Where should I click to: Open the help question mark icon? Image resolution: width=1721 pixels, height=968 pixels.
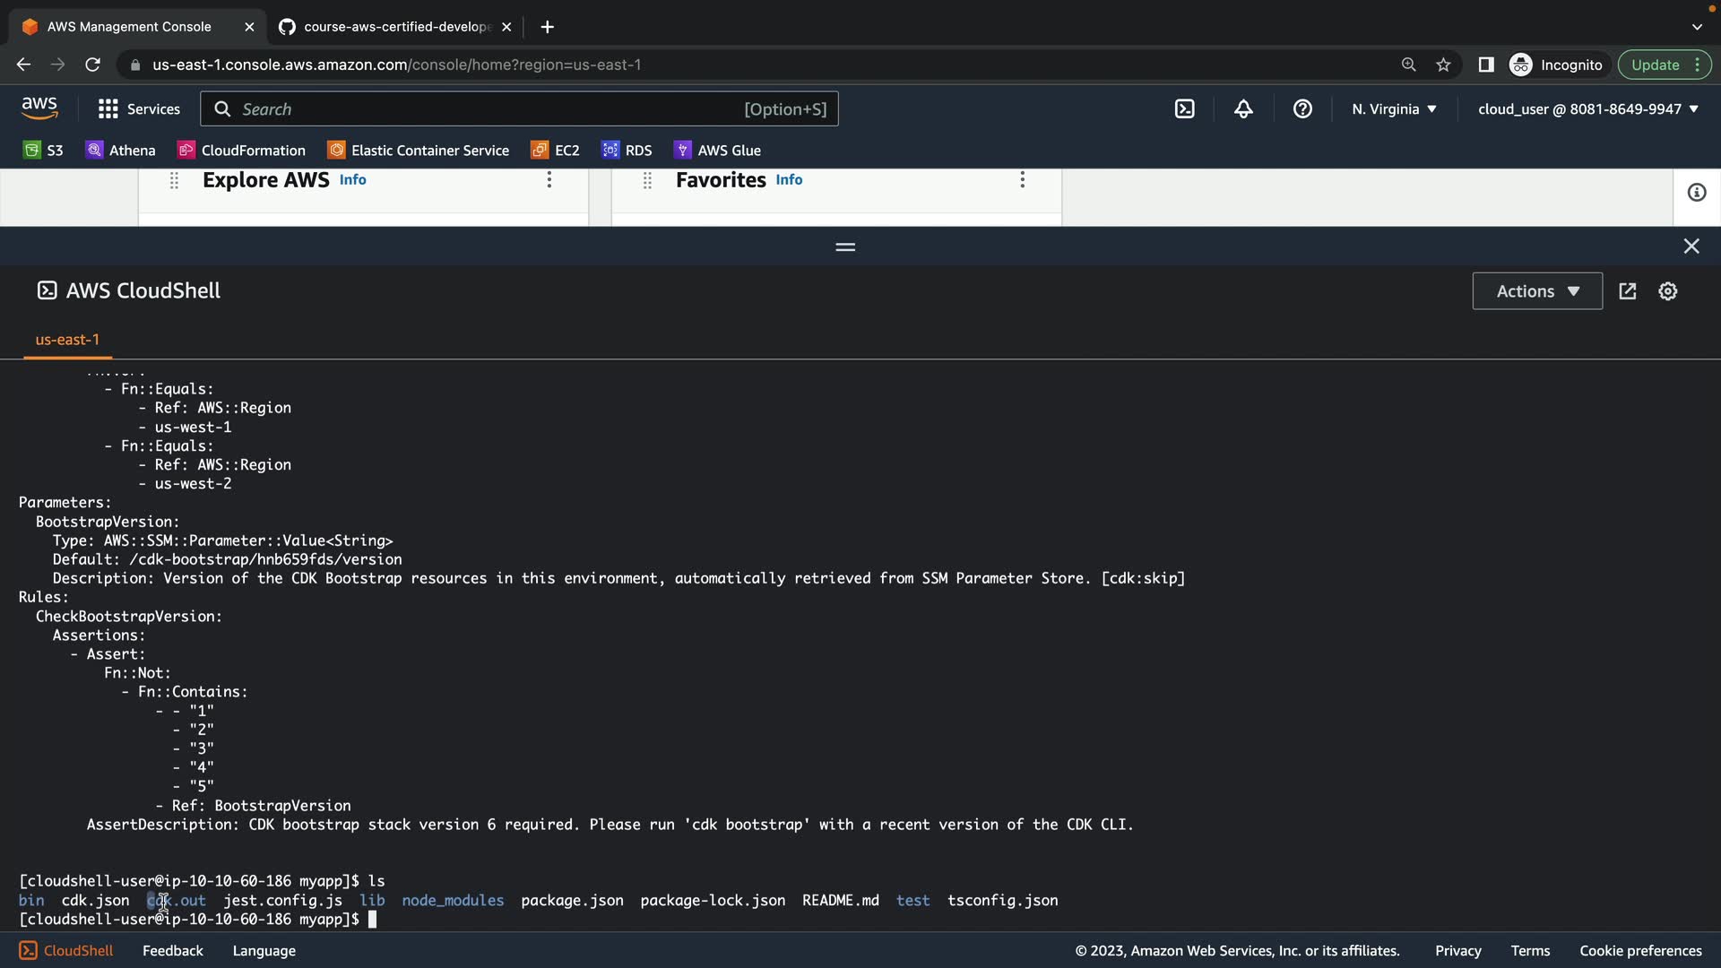1302,109
